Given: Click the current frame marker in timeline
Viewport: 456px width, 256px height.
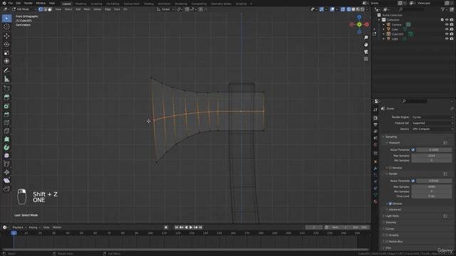Looking at the screenshot, I should [x=14, y=233].
